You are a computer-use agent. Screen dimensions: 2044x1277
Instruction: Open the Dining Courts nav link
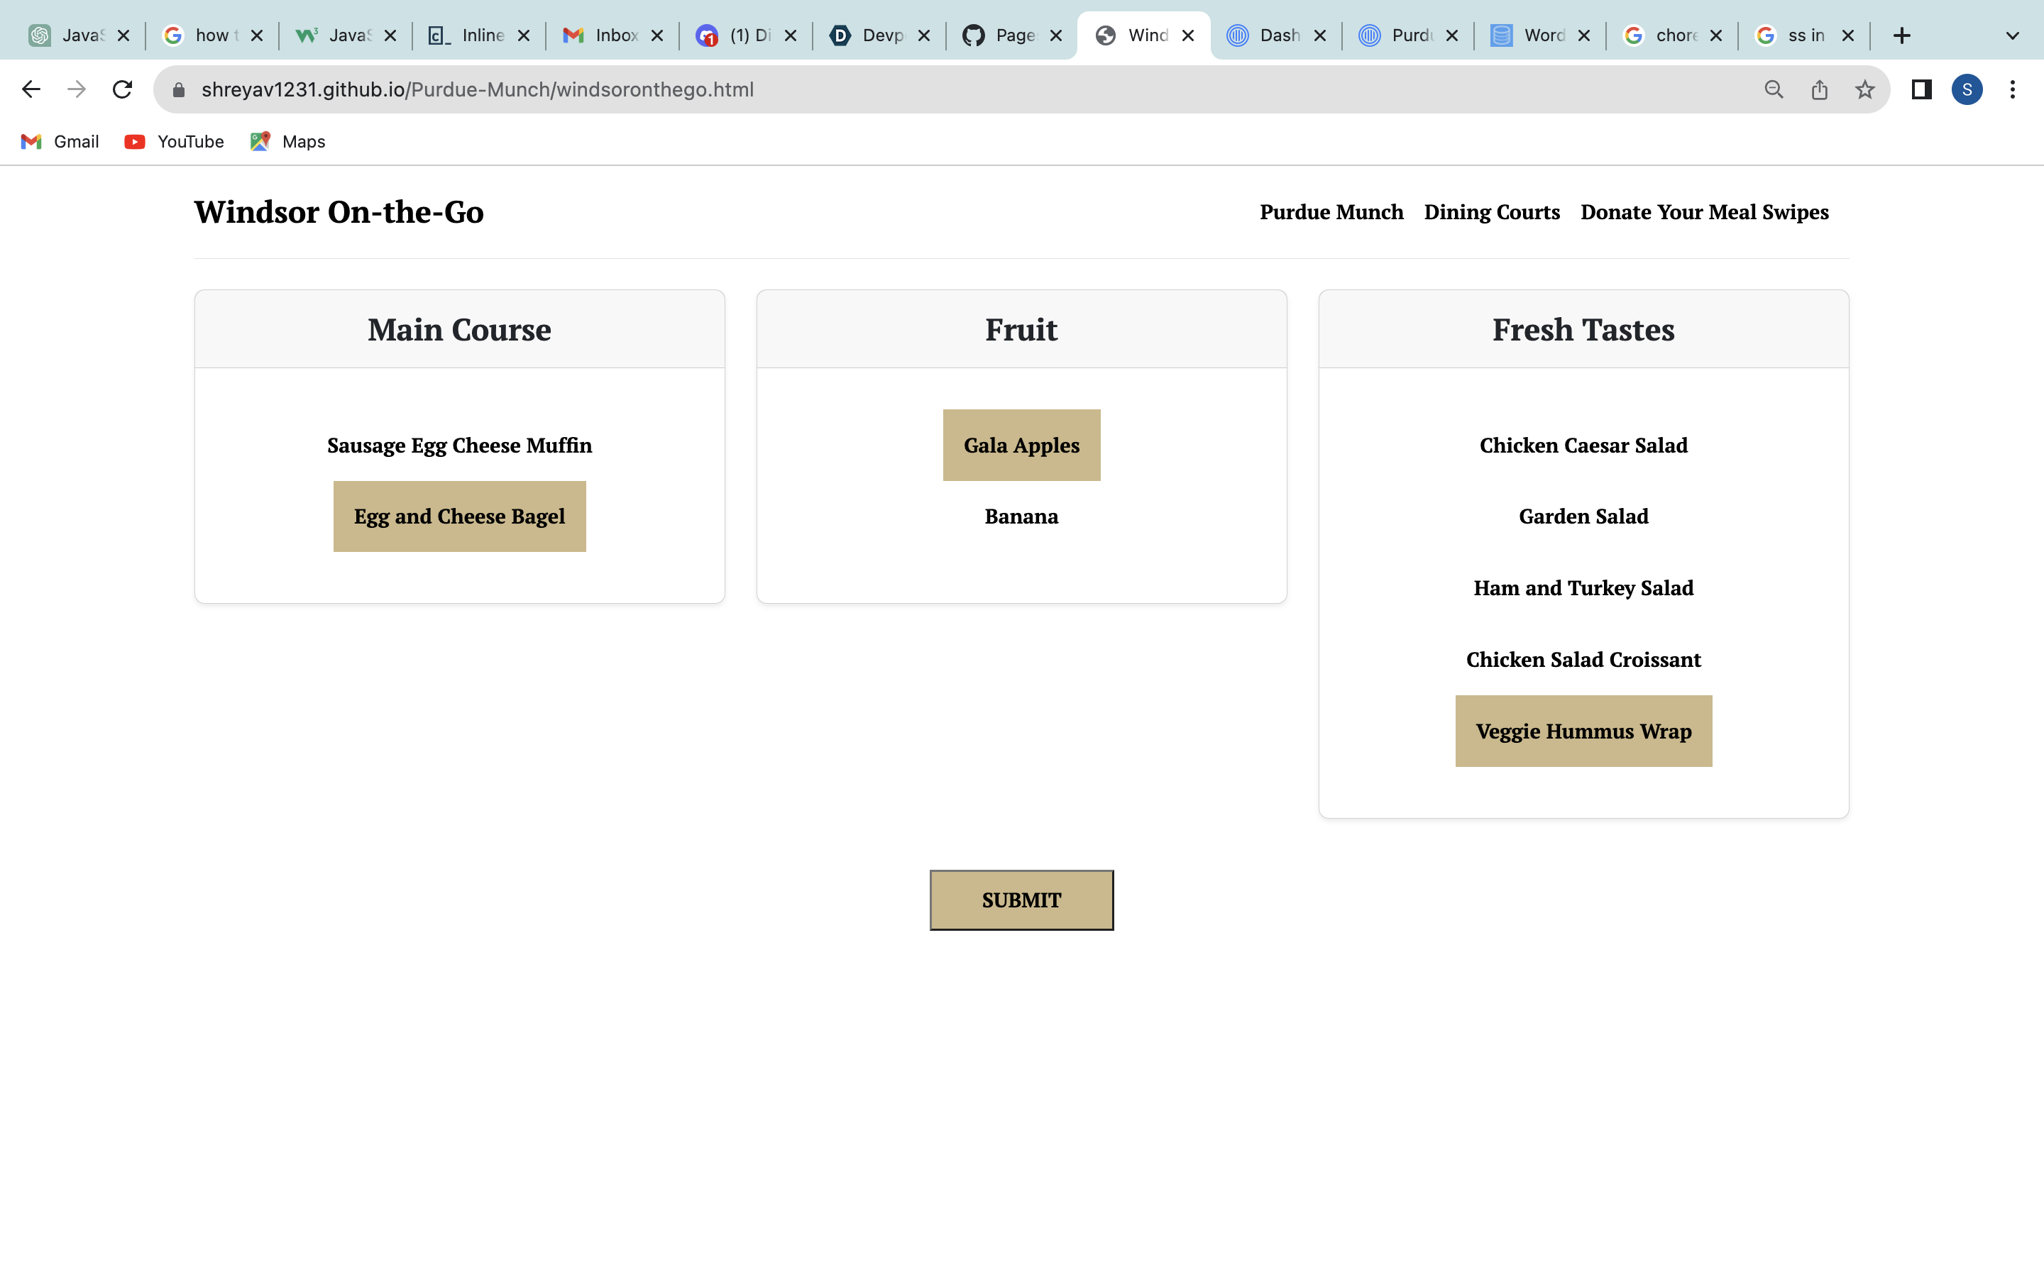[1492, 212]
